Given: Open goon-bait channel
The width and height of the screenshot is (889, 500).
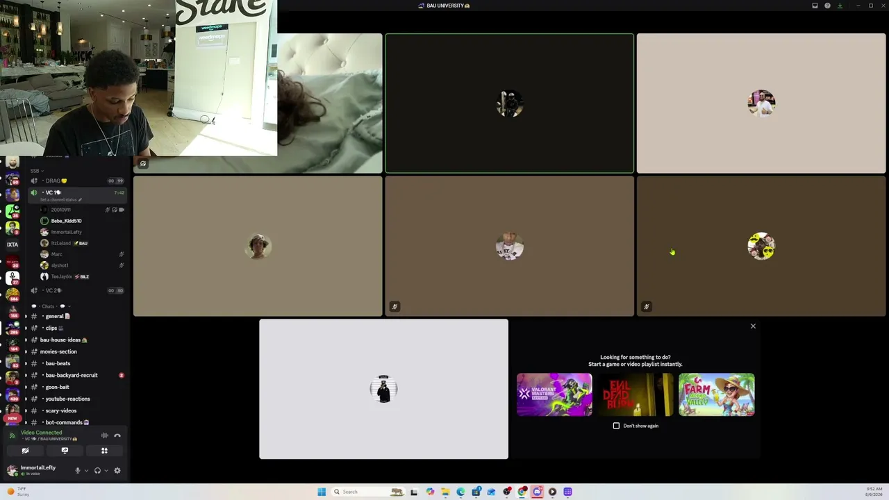Looking at the screenshot, I should click(x=75, y=387).
